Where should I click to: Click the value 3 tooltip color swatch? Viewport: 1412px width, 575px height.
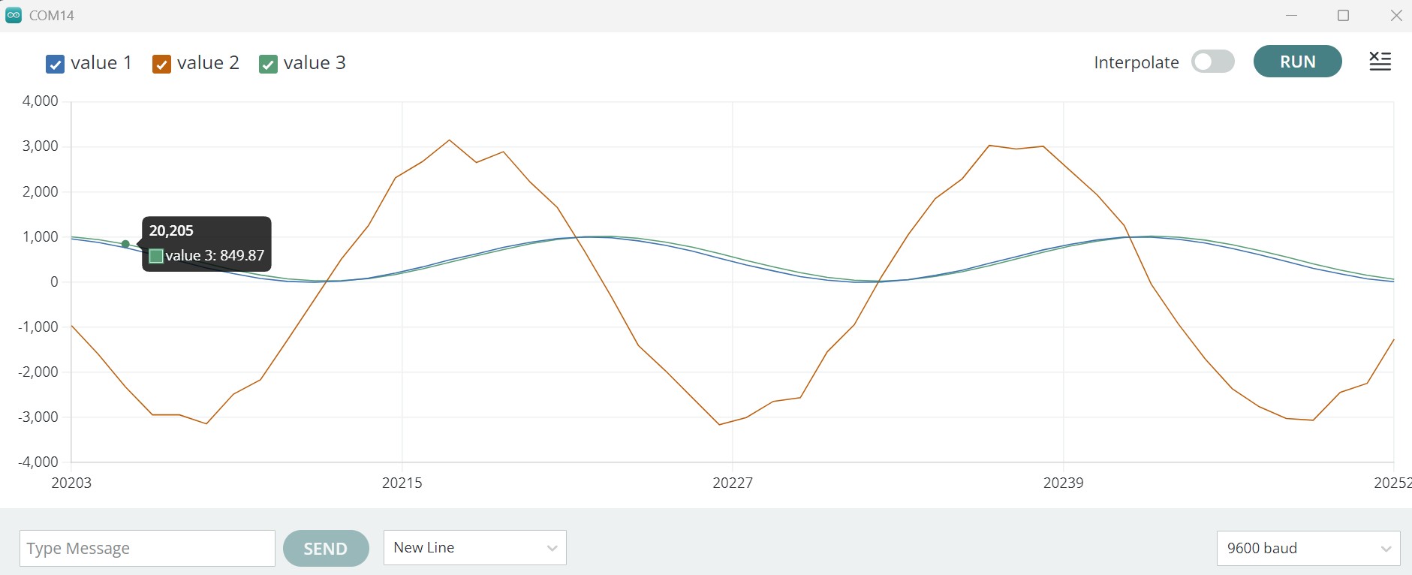(156, 256)
